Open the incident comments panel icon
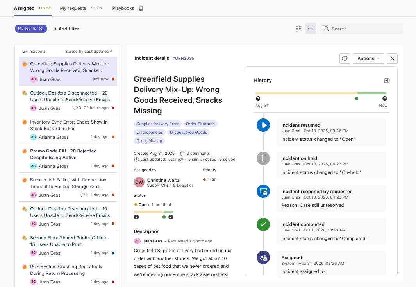Screen dimensions: 416x287 (x=345, y=58)
